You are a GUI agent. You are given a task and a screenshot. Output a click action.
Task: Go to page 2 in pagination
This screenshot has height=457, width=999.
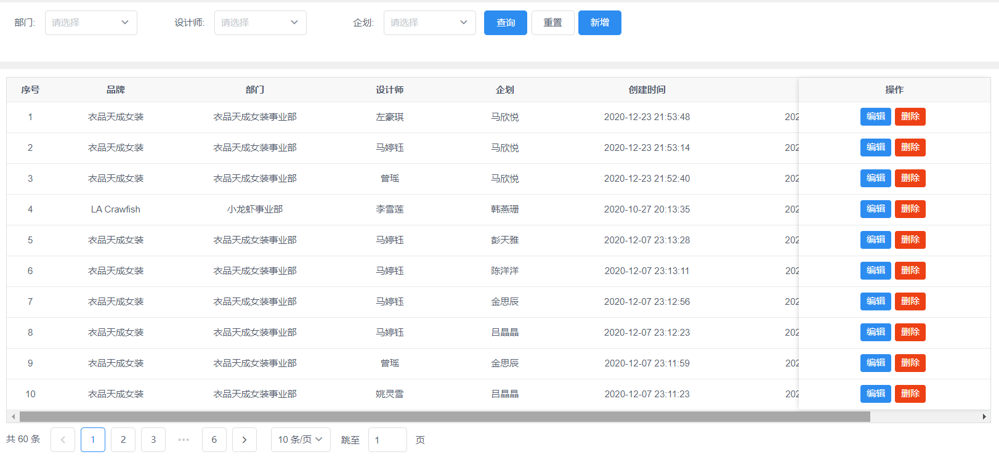(123, 440)
